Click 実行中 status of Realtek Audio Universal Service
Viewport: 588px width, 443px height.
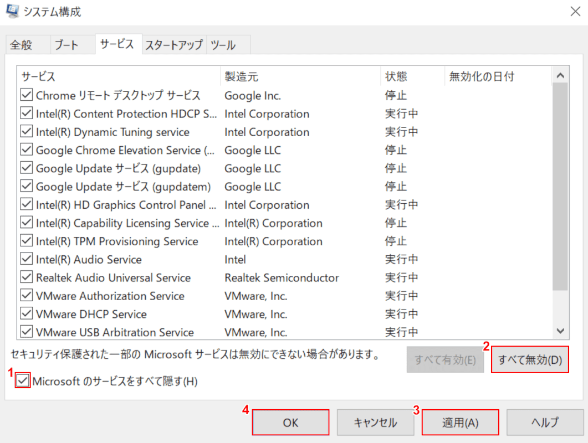point(402,277)
